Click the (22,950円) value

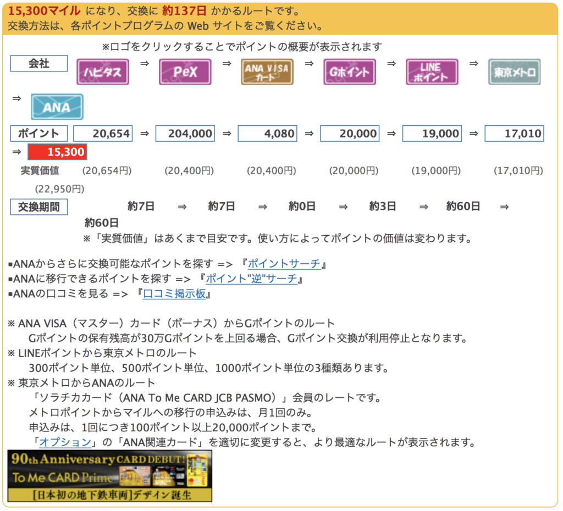coord(59,189)
